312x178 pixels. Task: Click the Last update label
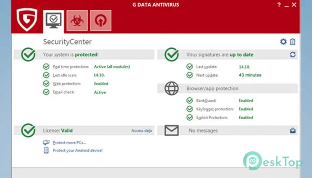point(206,67)
